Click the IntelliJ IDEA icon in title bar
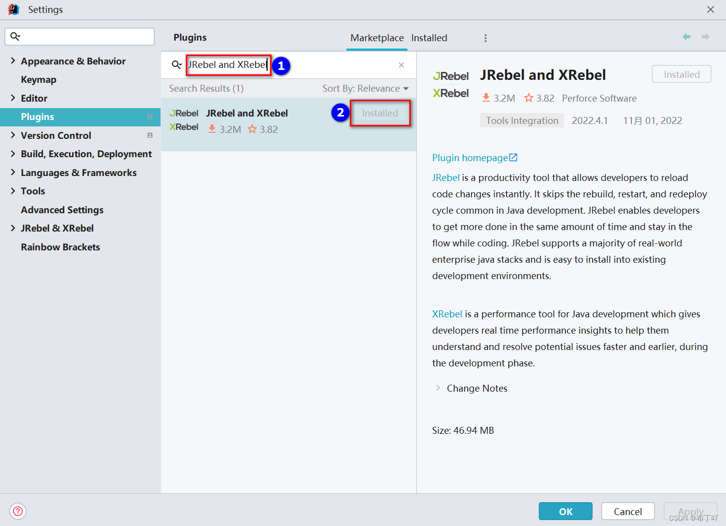 pyautogui.click(x=13, y=9)
